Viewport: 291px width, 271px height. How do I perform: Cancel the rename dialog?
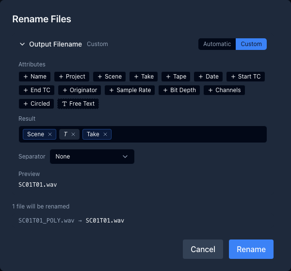coord(203,249)
